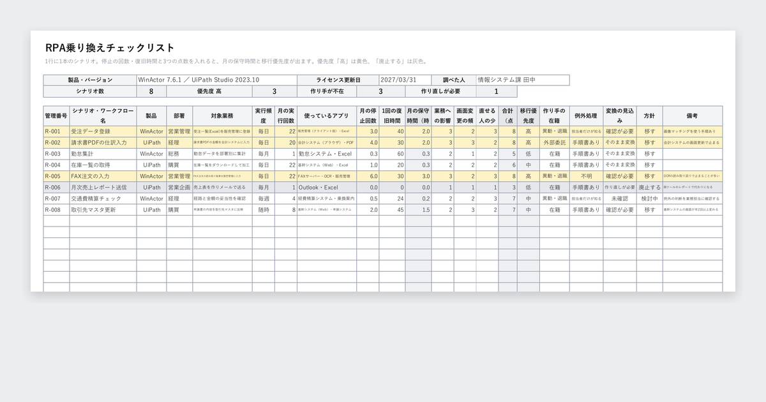Select the '使っているアプリ' column header
This screenshot has width=766, height=402.
tap(327, 116)
